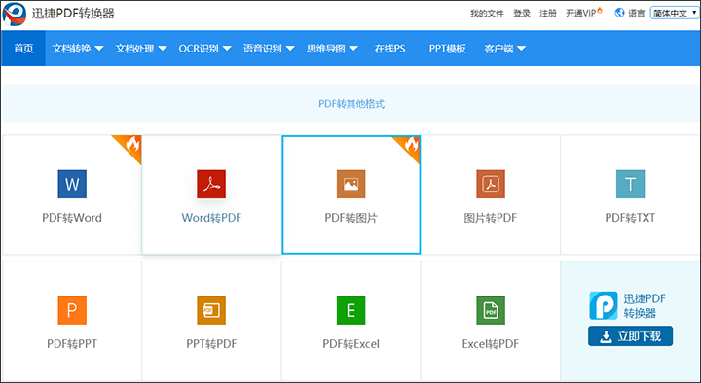Open the 简体中文 language combo box
Image resolution: width=701 pixels, height=383 pixels.
click(x=675, y=13)
